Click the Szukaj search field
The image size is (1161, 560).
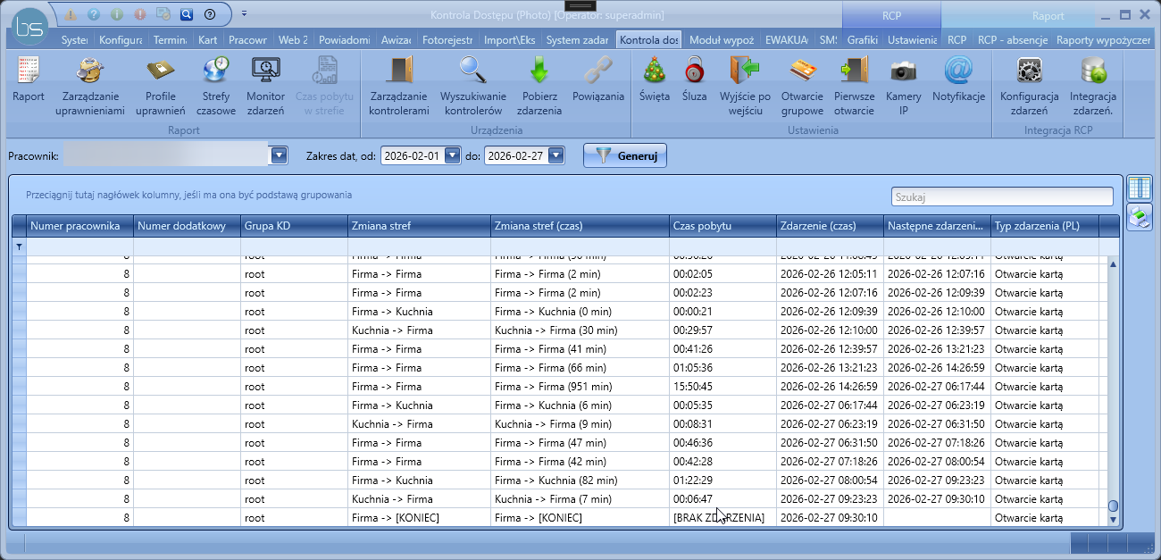(1002, 196)
